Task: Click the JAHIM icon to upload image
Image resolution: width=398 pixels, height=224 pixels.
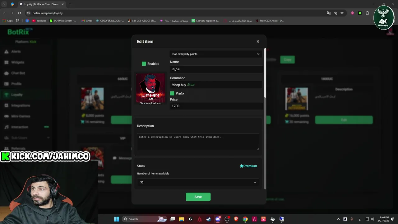Action: coord(150,88)
